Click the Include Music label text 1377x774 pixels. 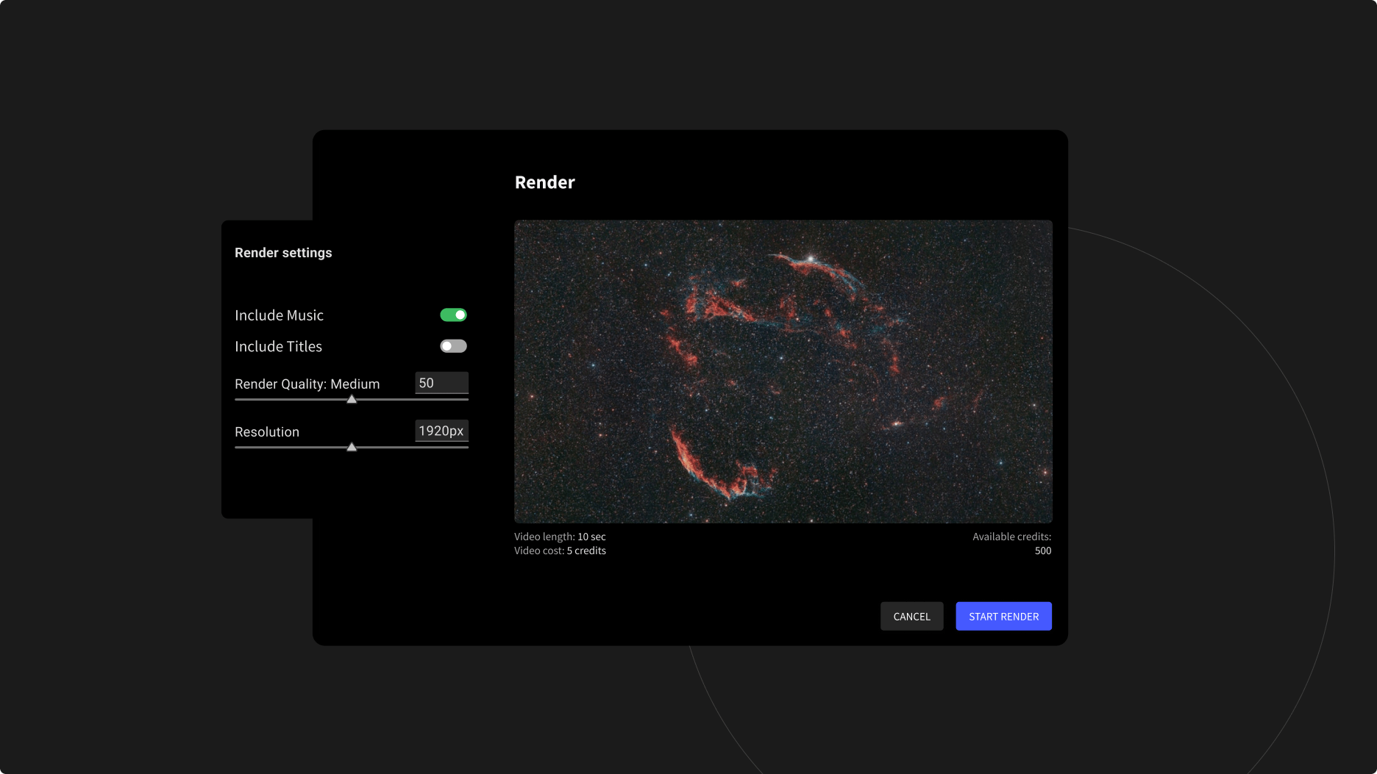pos(279,315)
